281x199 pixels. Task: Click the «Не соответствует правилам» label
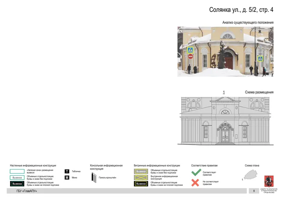pyautogui.click(x=211, y=183)
